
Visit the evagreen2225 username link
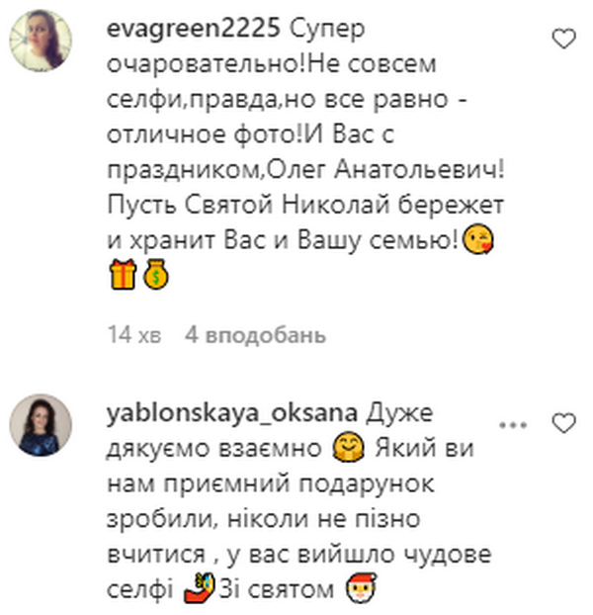click(194, 29)
